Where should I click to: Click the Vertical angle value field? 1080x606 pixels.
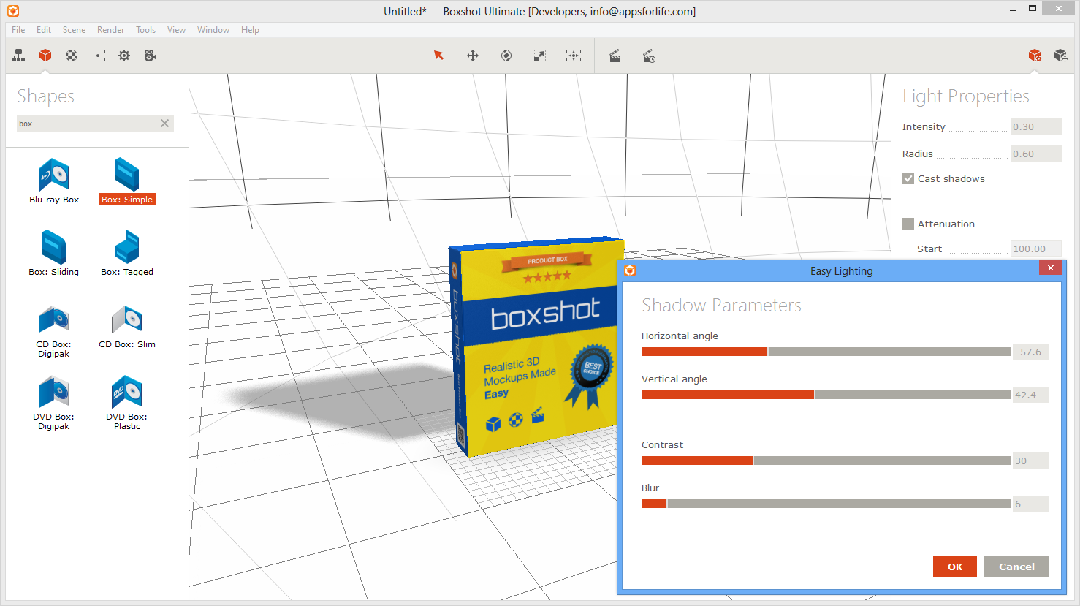(1031, 395)
